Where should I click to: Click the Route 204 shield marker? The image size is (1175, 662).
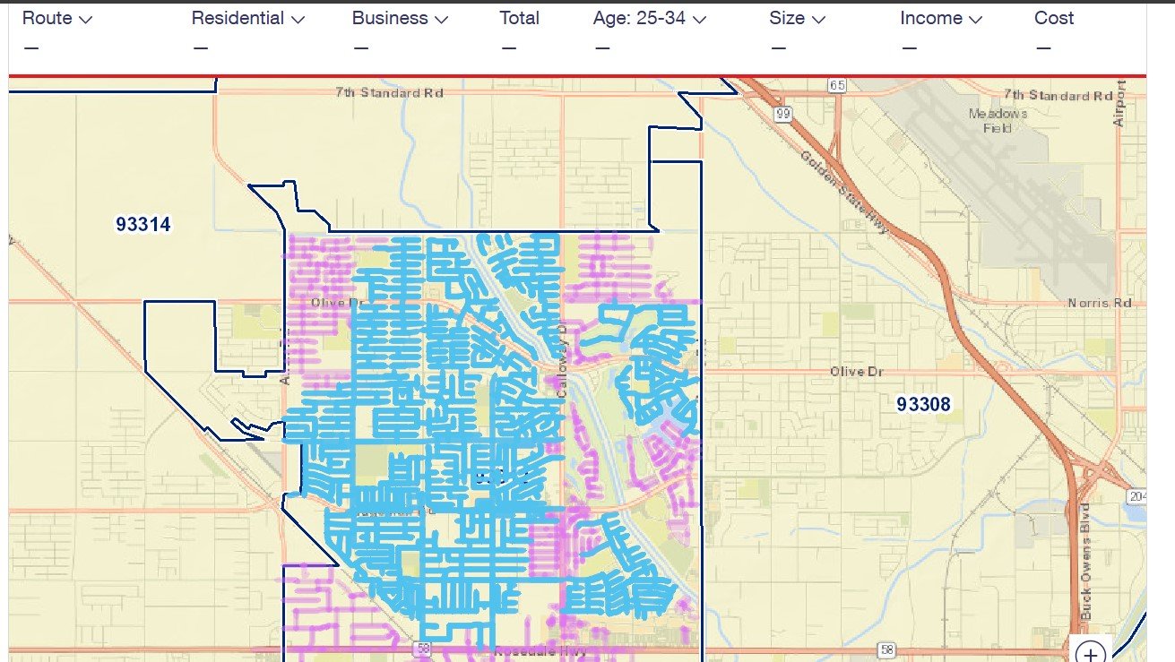(x=1138, y=495)
